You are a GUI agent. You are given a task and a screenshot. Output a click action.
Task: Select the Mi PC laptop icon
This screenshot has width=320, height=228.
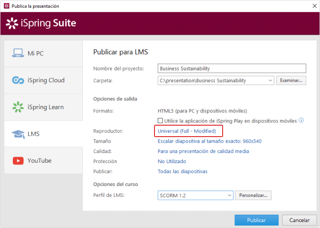click(x=18, y=53)
